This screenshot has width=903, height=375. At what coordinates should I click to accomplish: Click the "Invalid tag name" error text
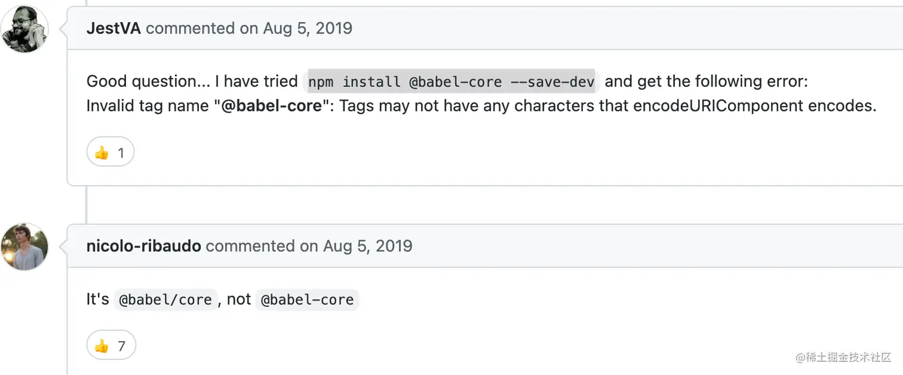coord(148,106)
